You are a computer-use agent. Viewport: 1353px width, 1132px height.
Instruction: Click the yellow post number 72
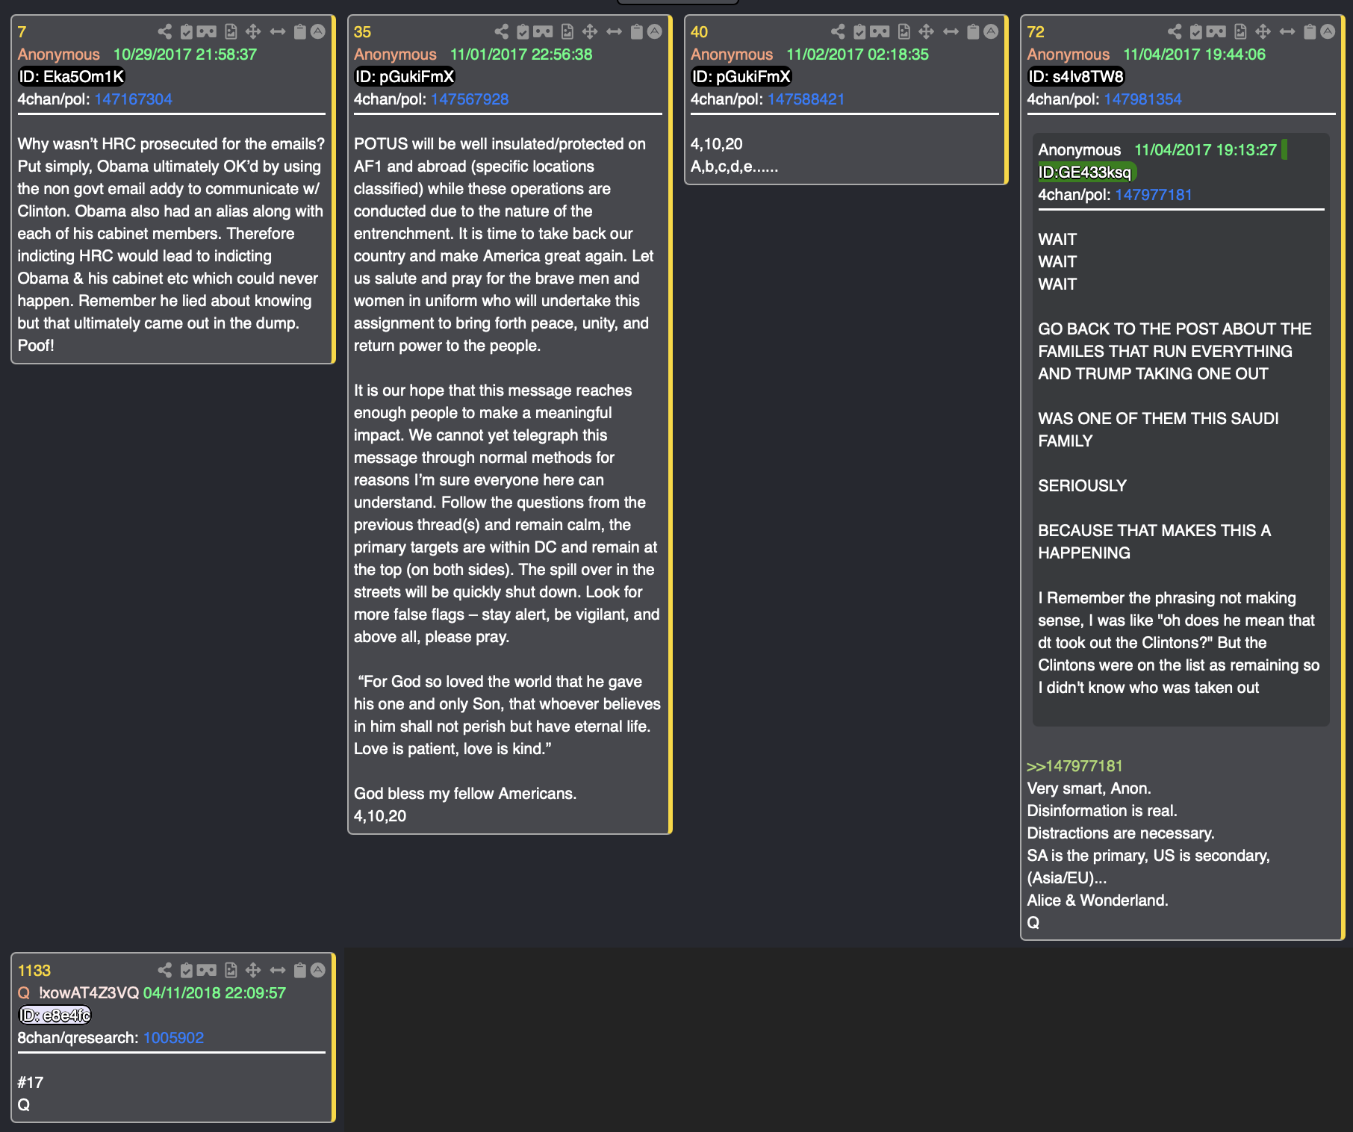click(1036, 32)
